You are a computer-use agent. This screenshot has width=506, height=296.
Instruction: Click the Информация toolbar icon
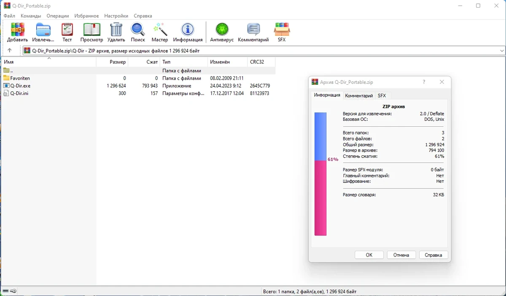[x=188, y=29]
